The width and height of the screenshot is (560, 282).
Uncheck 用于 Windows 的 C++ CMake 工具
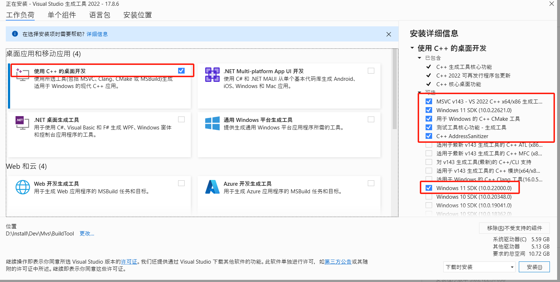(429, 119)
